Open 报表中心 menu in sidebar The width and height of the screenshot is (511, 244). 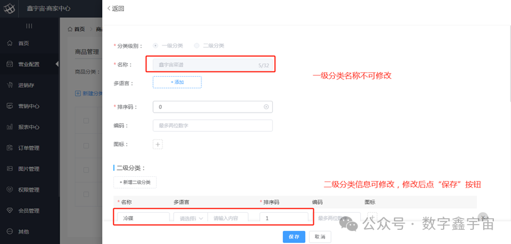[30, 127]
